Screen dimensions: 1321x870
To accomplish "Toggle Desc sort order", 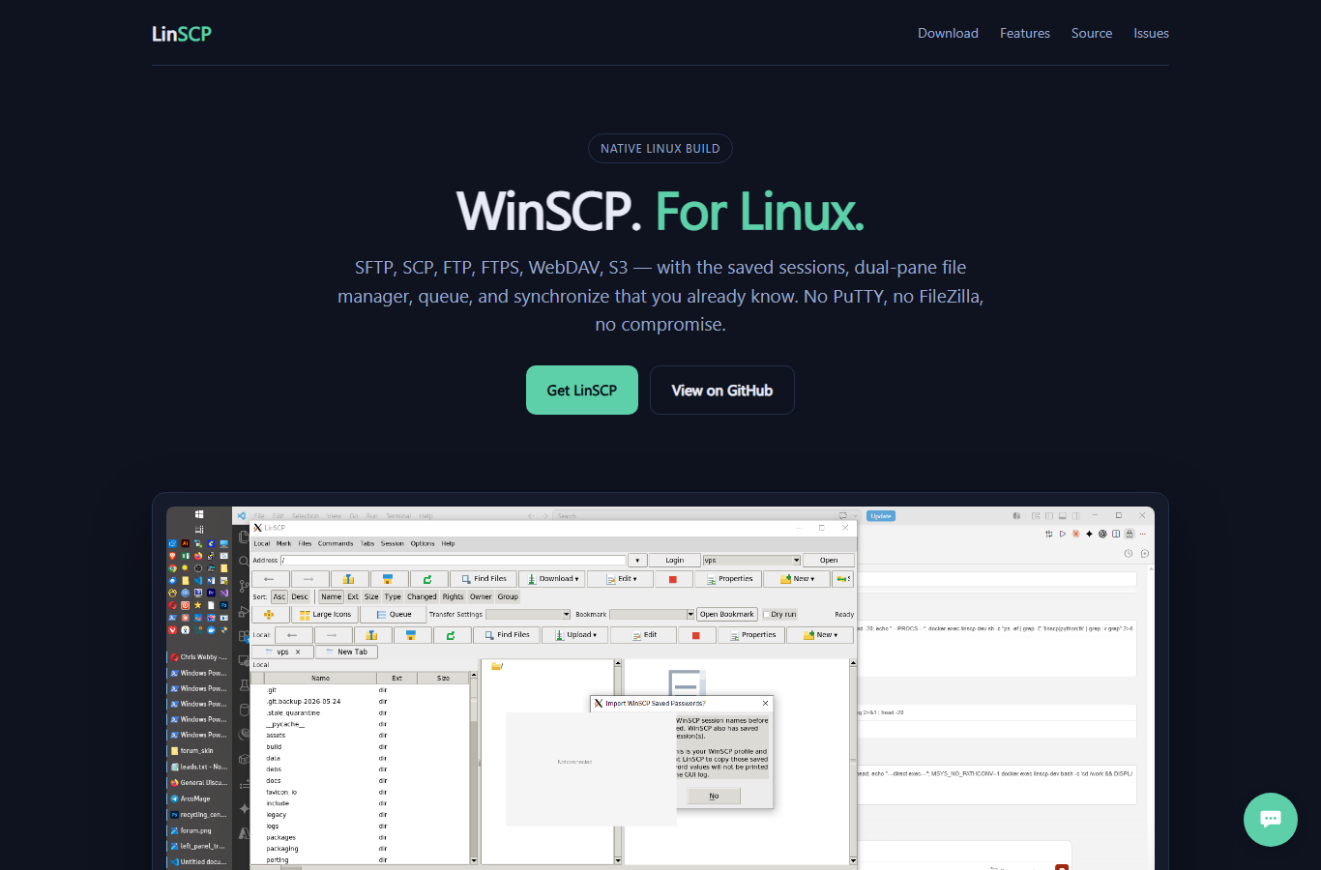I will (x=300, y=597).
